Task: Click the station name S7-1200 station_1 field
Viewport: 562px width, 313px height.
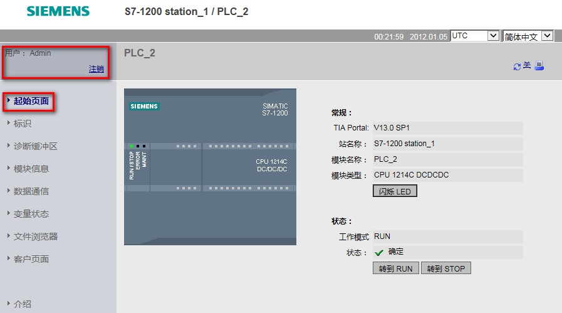Action: (448, 144)
